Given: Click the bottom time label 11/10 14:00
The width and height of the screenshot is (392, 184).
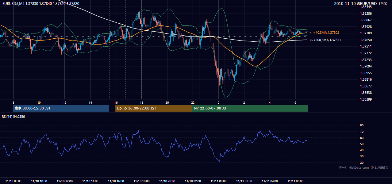Looking at the screenshot, I should (90, 181).
